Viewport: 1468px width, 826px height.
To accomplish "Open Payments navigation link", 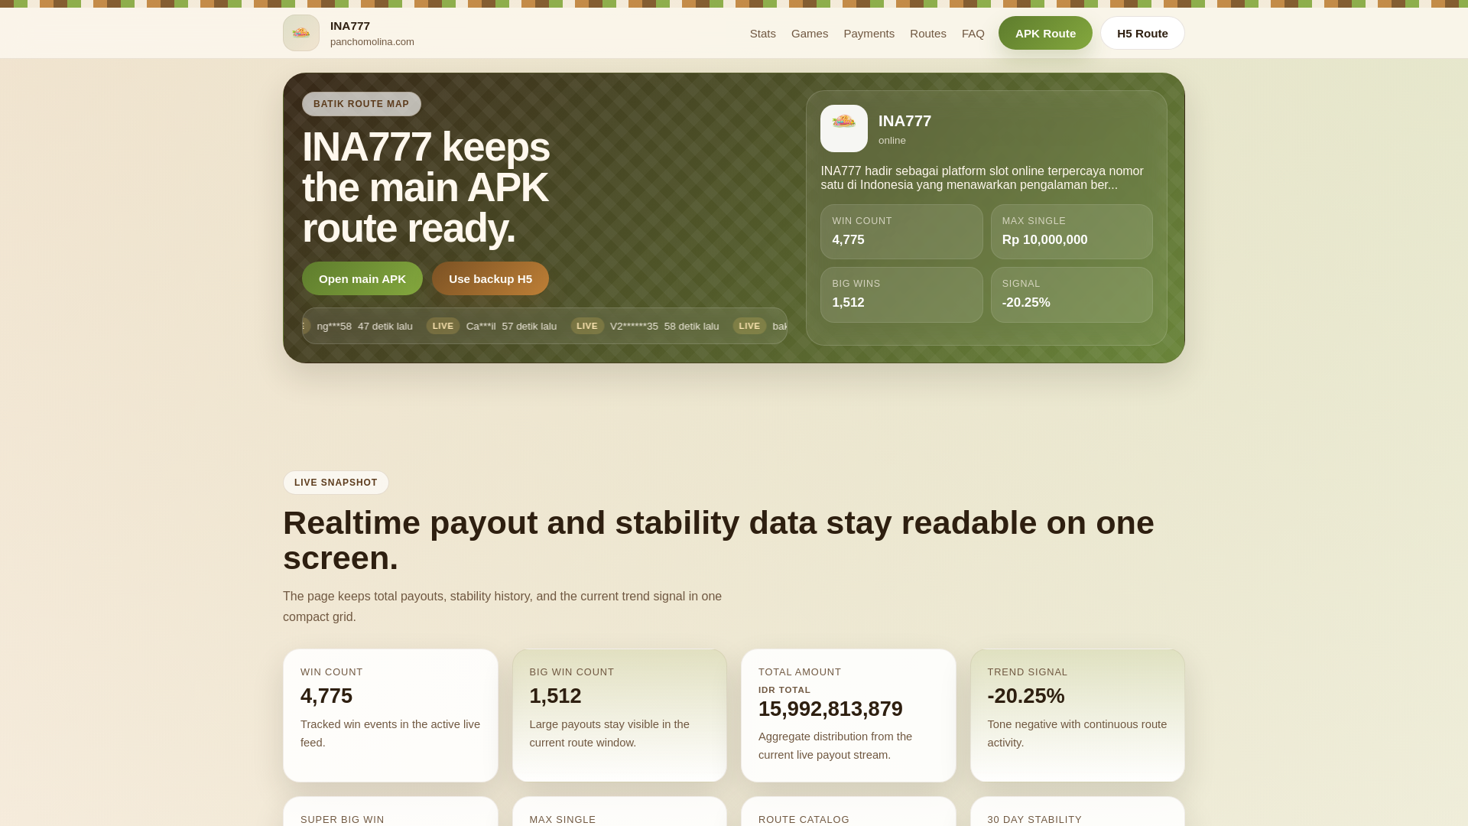I will (x=869, y=34).
